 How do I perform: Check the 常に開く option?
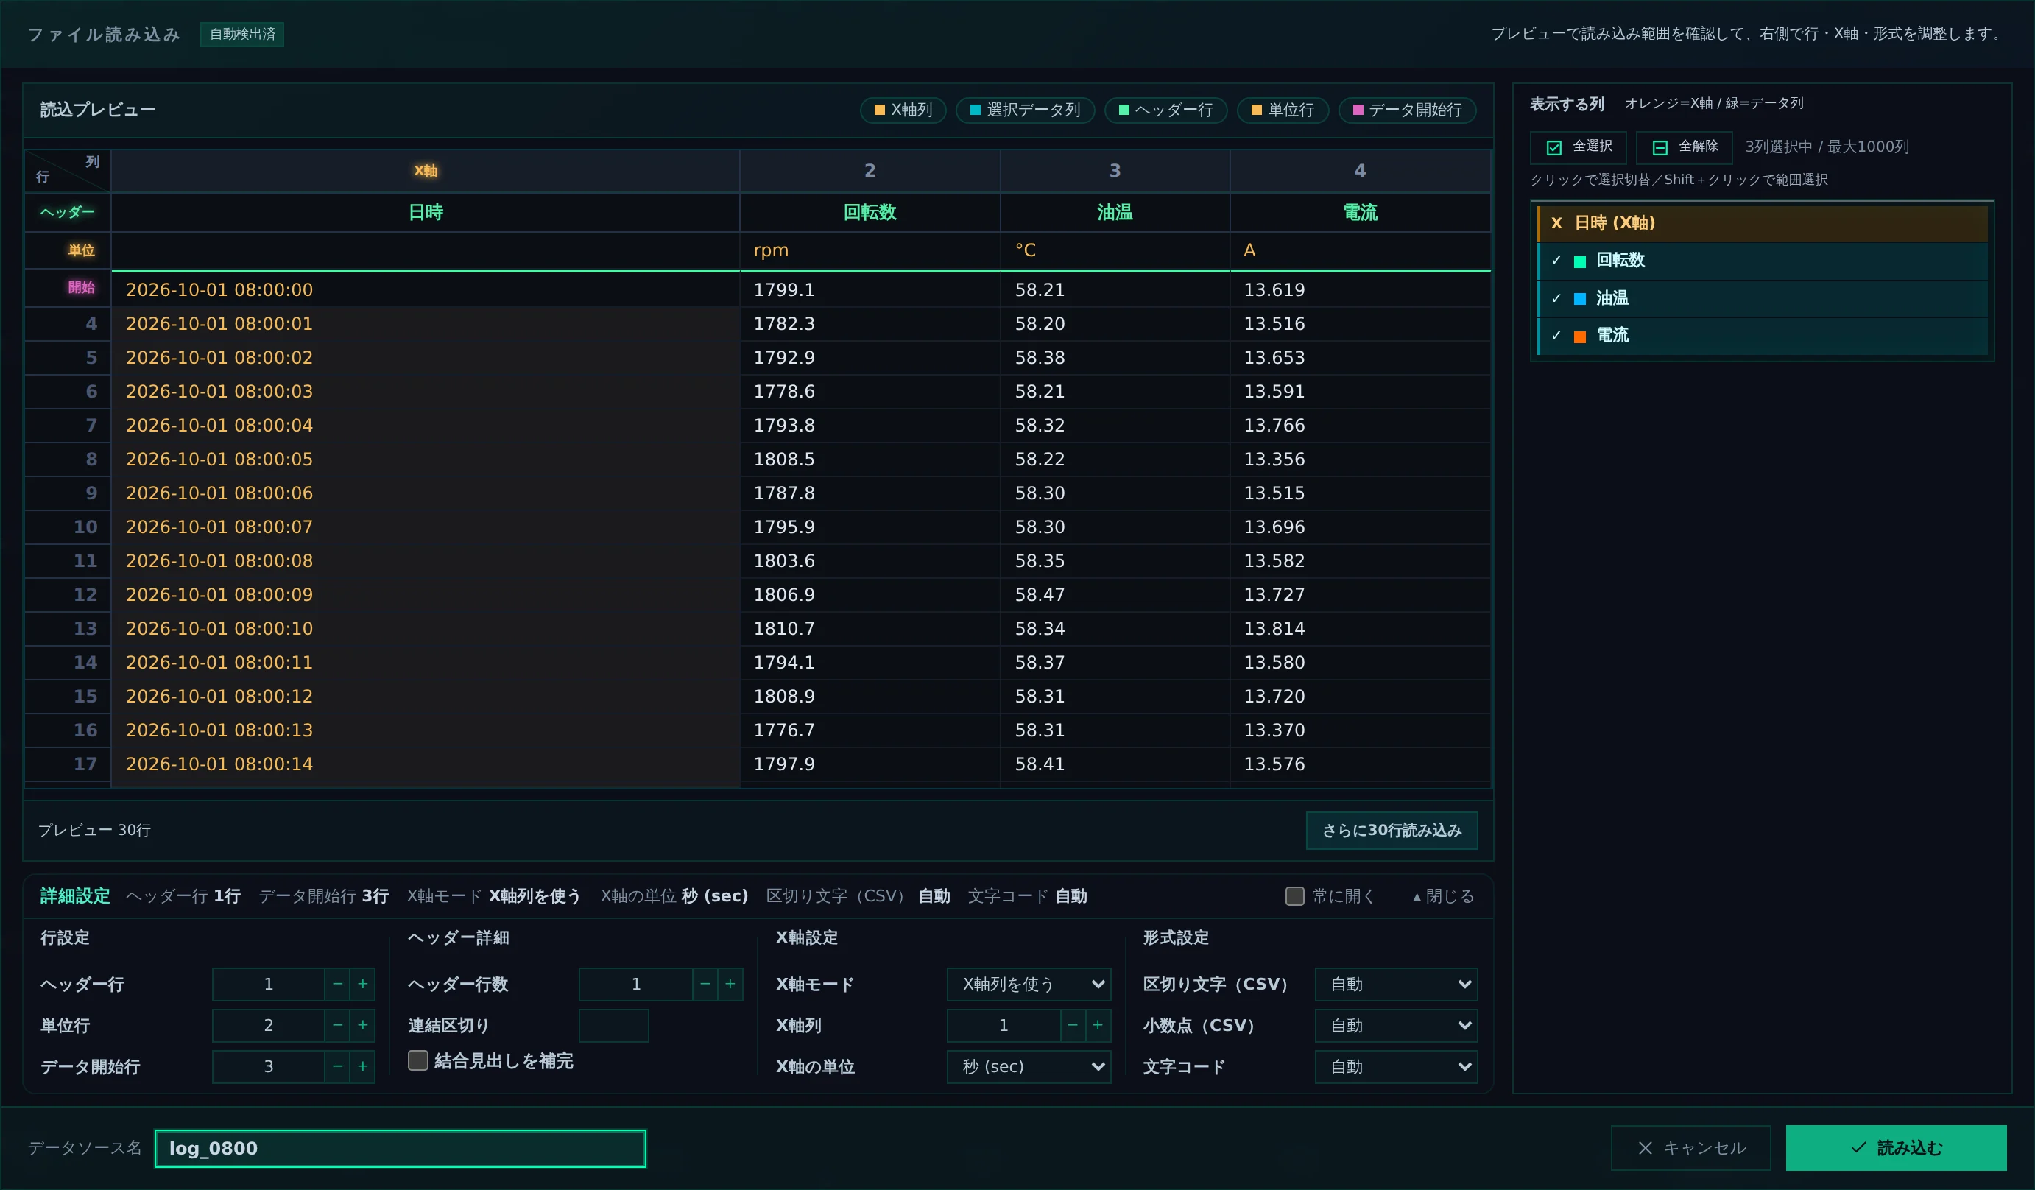coord(1294,896)
